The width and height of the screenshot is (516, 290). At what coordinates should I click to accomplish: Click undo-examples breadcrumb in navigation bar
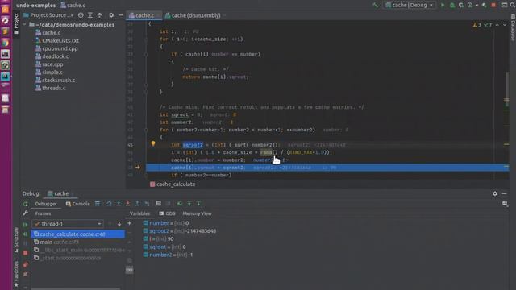point(35,5)
